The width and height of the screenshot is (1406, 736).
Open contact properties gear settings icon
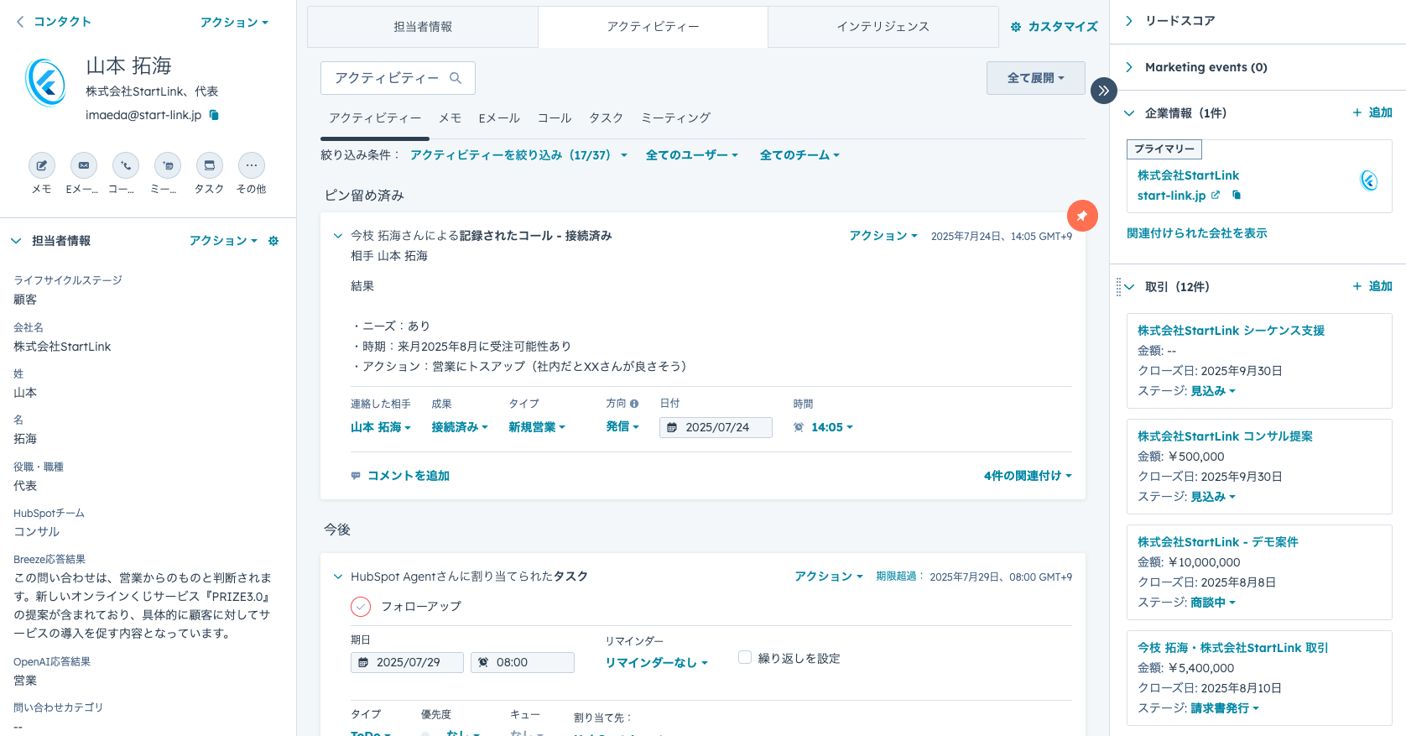click(273, 241)
